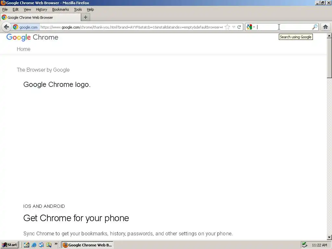Bookmark this page with the star icon
Image resolution: width=332 pixels, height=249 pixels.
227,27
